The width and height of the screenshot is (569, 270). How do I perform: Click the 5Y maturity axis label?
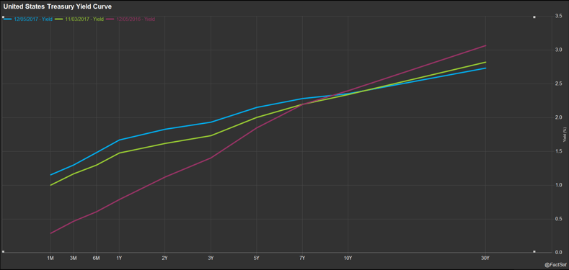tap(257, 258)
